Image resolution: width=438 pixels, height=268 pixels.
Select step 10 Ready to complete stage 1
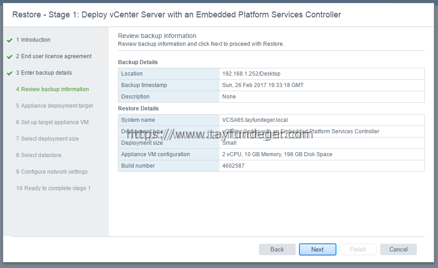tap(53, 188)
